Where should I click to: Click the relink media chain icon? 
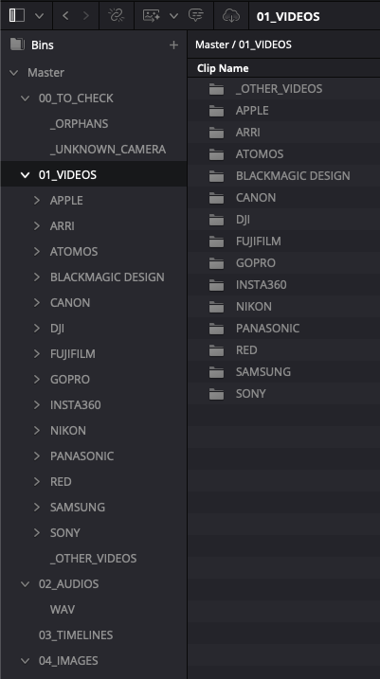[117, 16]
